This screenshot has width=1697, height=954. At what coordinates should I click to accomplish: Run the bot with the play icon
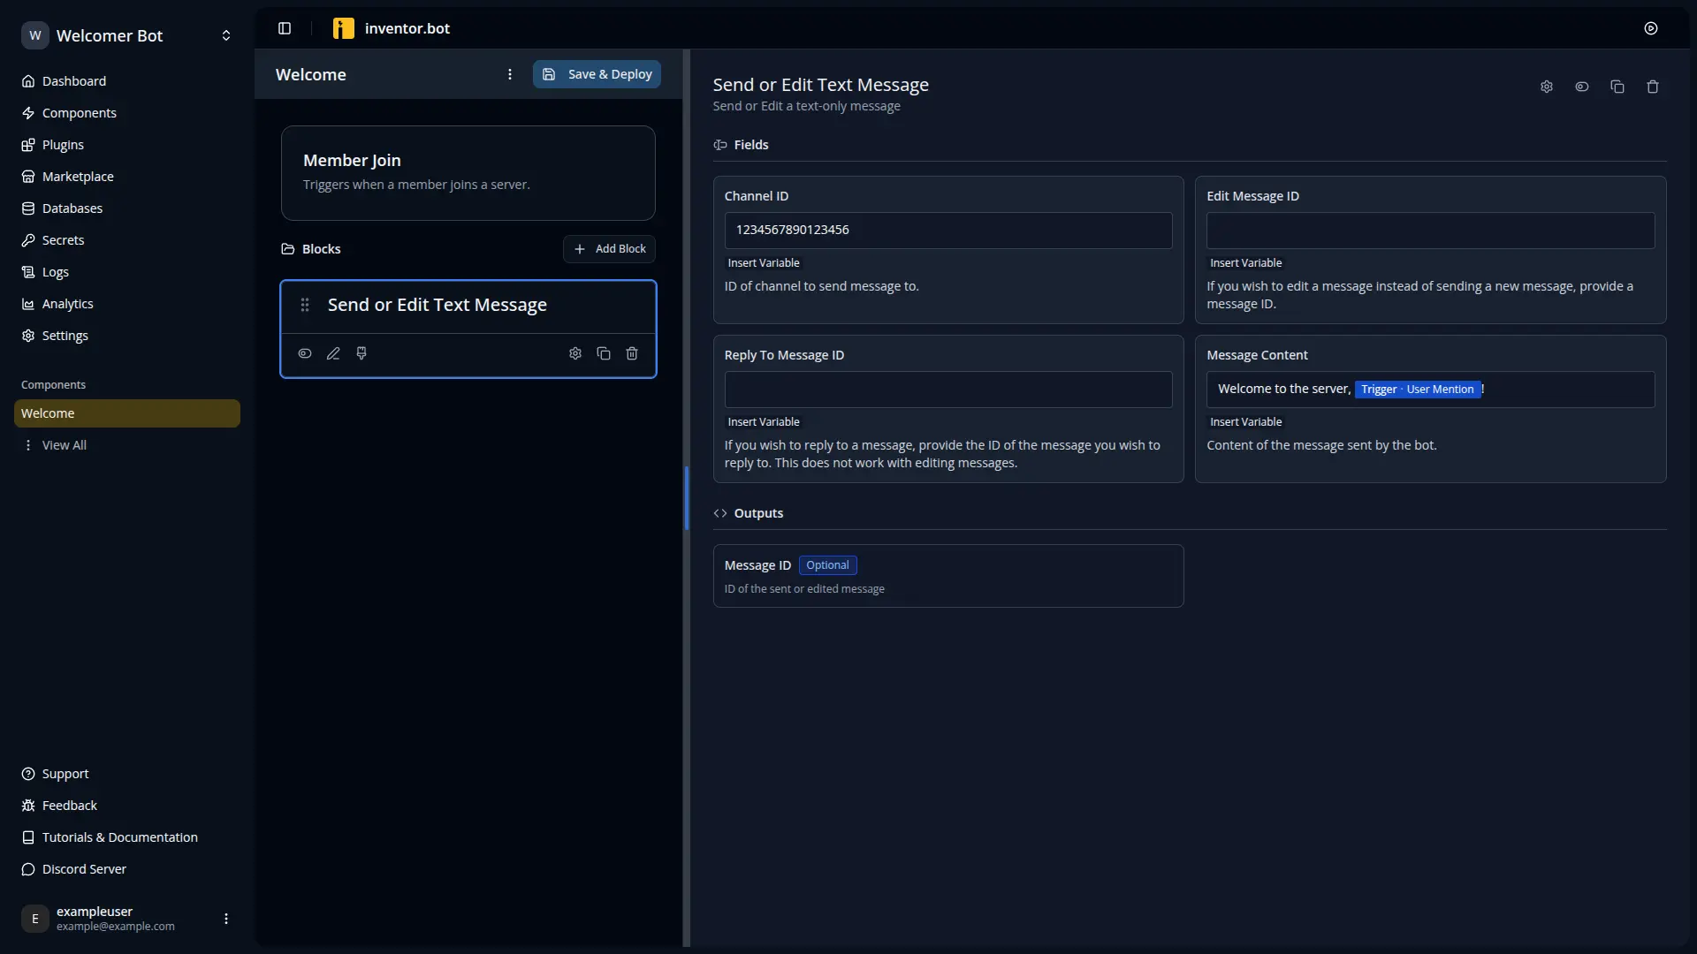tap(1651, 28)
